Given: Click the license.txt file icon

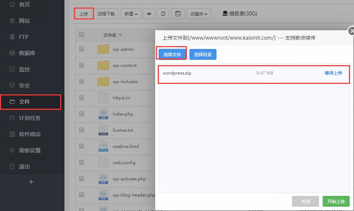Looking at the screenshot, I should point(103,130).
